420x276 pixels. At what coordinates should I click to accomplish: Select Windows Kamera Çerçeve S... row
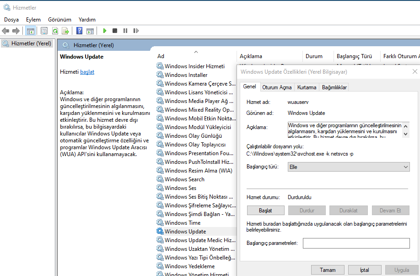pyautogui.click(x=196, y=84)
